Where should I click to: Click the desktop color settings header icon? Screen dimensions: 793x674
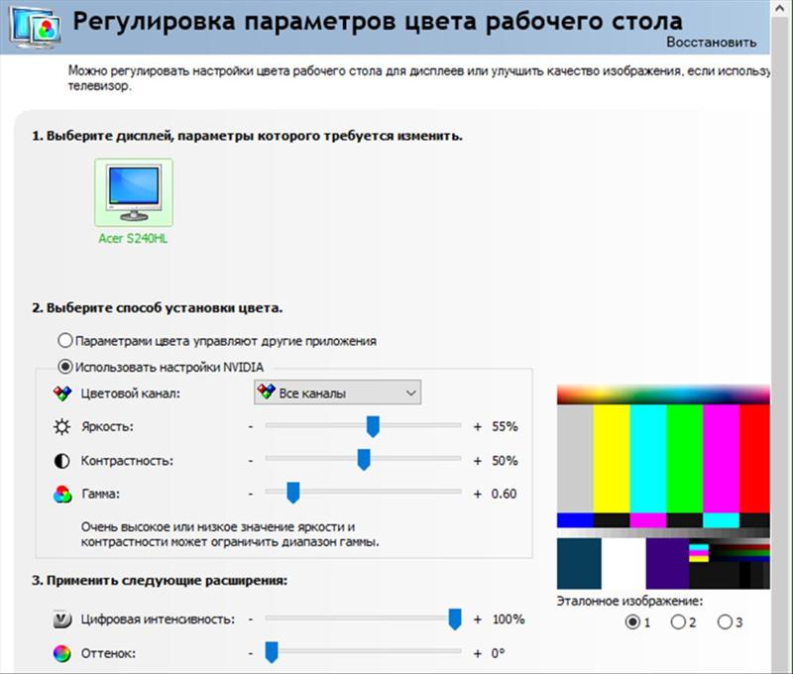tap(36, 27)
